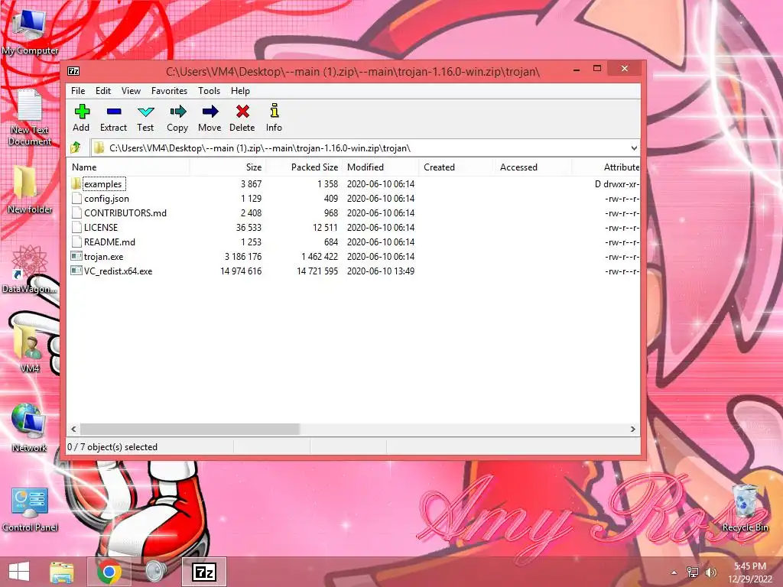Click the taskbar clock 5:45 PM

pyautogui.click(x=749, y=566)
